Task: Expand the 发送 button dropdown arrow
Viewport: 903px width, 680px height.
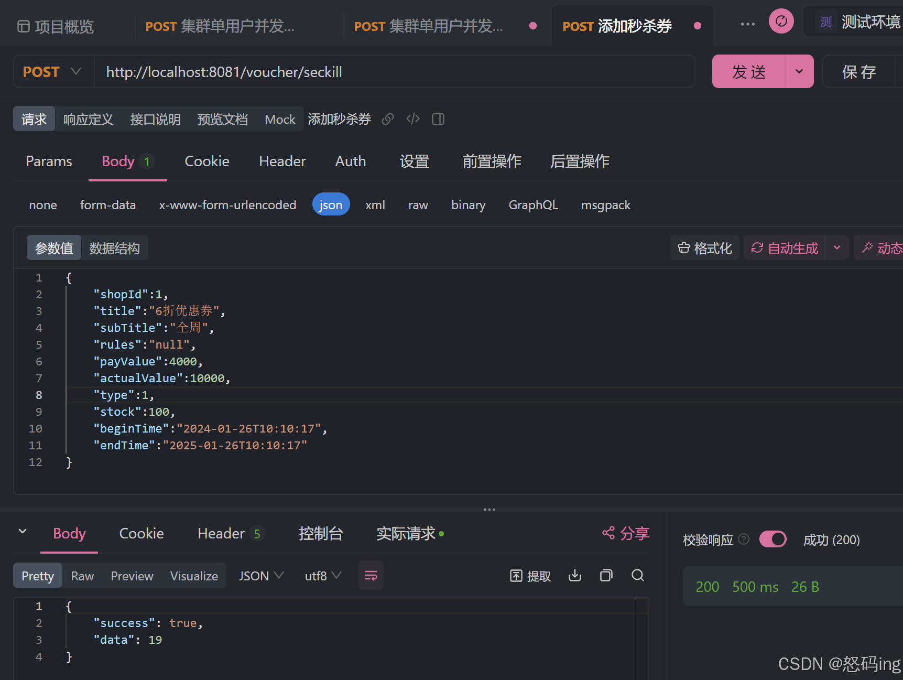Action: click(x=799, y=72)
